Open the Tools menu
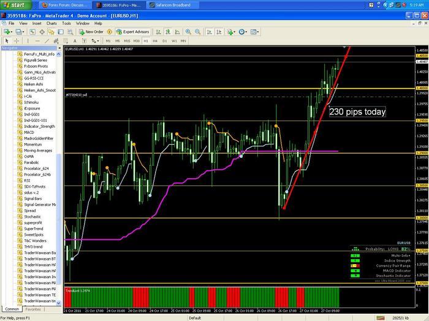The width and height of the screenshot is (429, 321). coord(66,23)
